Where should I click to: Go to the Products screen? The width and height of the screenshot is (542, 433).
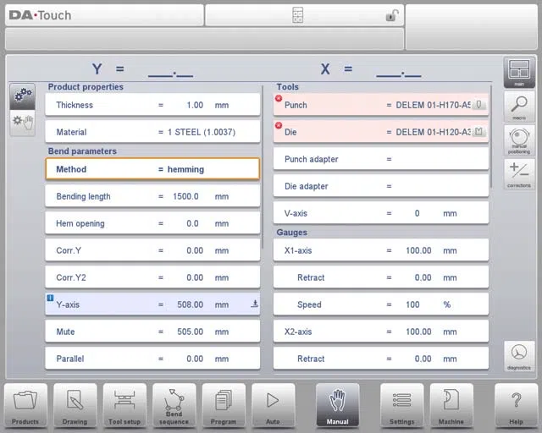pos(25,406)
